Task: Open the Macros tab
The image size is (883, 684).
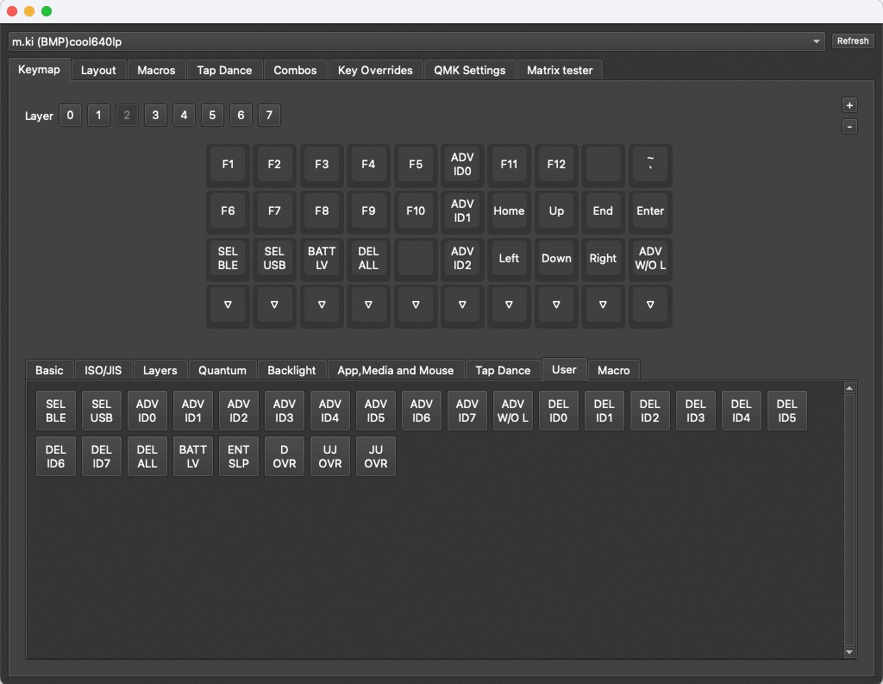Action: 156,71
